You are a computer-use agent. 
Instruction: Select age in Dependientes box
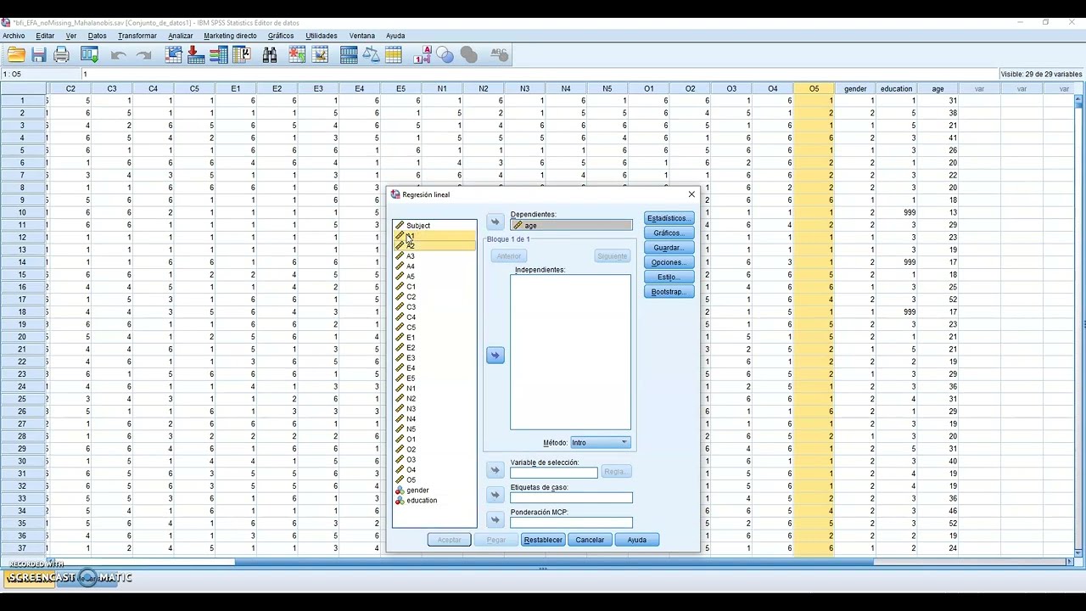(x=571, y=226)
